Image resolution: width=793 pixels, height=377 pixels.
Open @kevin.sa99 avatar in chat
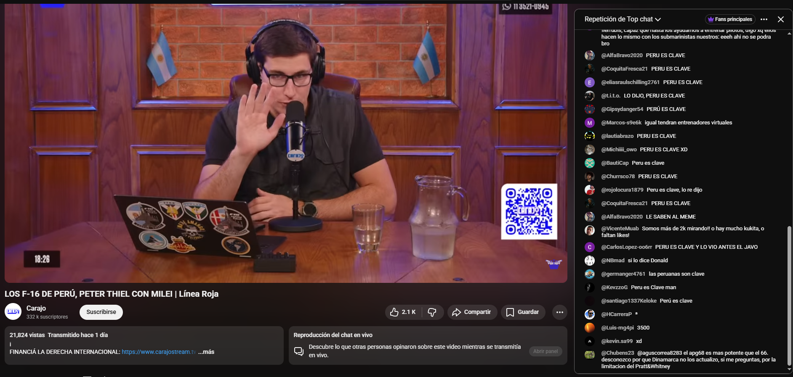(590, 341)
